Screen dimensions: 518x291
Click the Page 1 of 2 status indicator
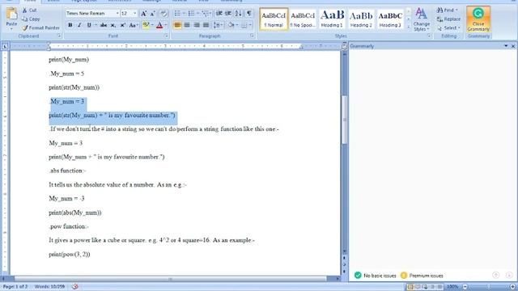coord(15,287)
